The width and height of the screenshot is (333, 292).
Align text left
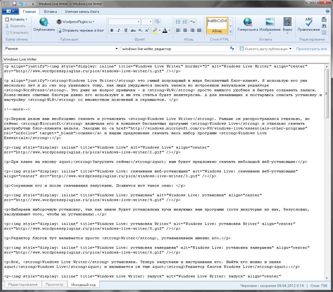coord(178,30)
